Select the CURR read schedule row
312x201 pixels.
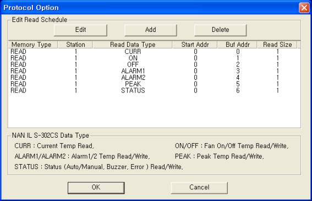point(154,52)
